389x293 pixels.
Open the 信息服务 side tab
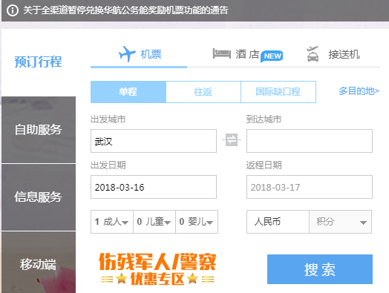coord(39,197)
